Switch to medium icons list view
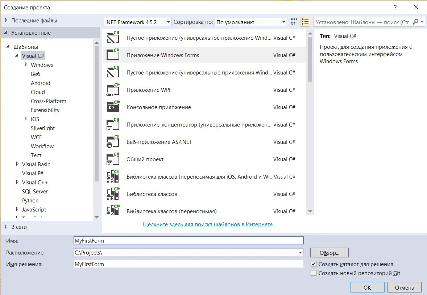 [305, 22]
